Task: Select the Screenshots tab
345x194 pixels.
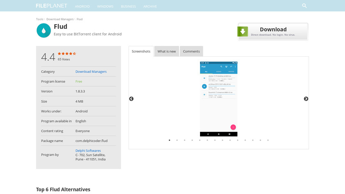Action: 141,51
